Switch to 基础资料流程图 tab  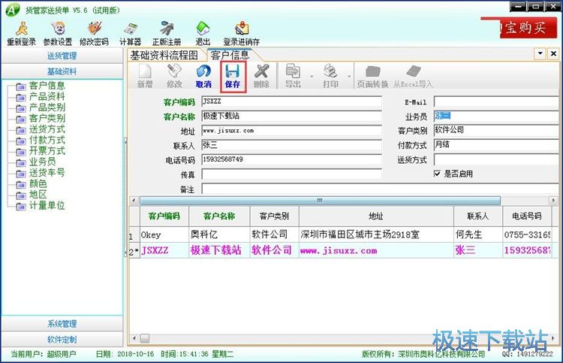164,55
